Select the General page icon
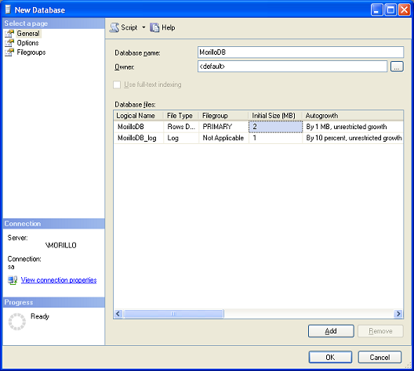This screenshot has width=414, height=371. pyautogui.click(x=9, y=34)
